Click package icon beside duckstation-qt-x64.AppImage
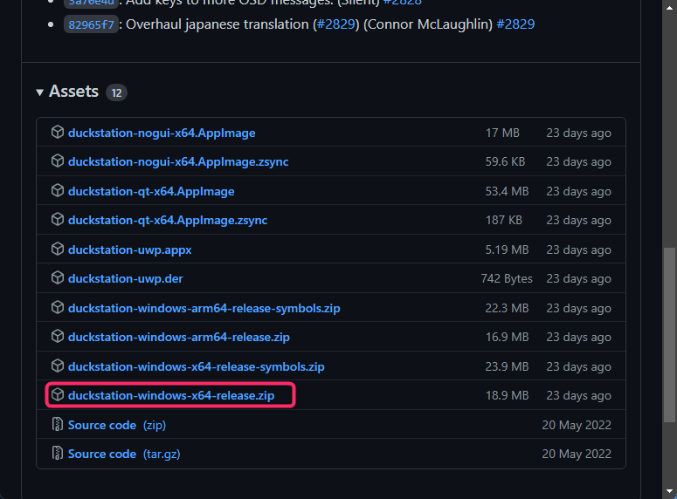The height and width of the screenshot is (499, 677). pyautogui.click(x=58, y=190)
